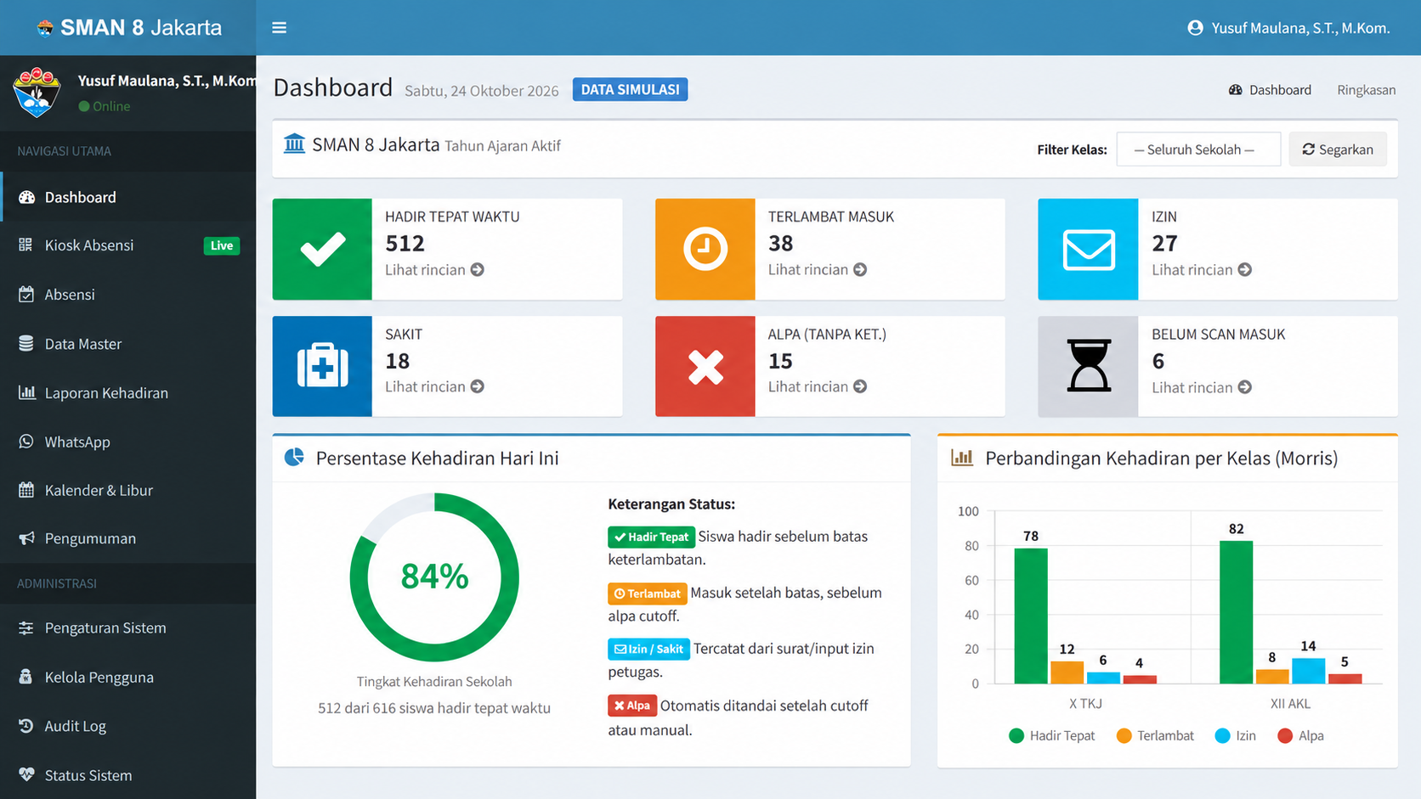Click the pie chart icon of Persentase Kehadiran
Screen dimensions: 1421x799
(x=294, y=458)
